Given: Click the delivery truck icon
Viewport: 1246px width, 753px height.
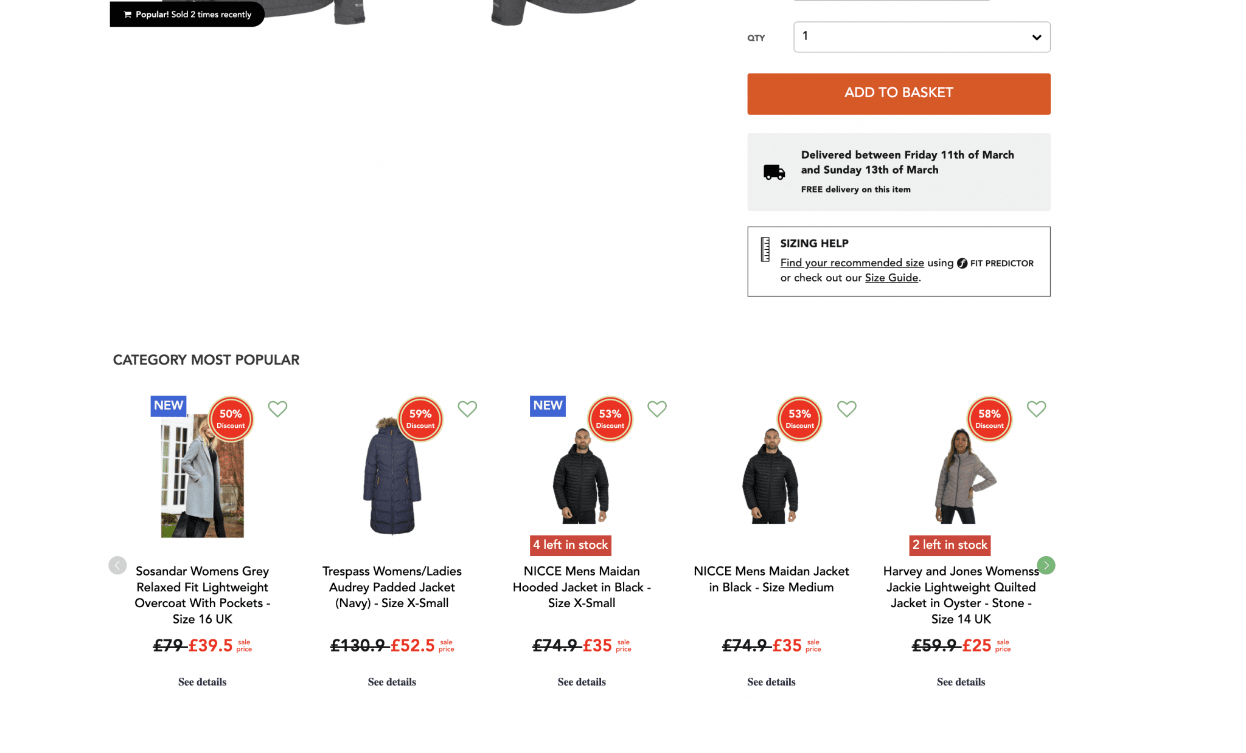Looking at the screenshot, I should coord(774,173).
